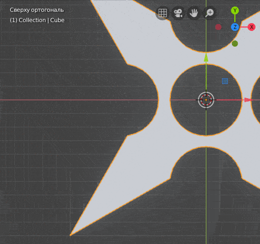Image resolution: width=260 pixels, height=244 pixels.
Task: Click the blue Z axis gizmo ball
Action: 235,27
